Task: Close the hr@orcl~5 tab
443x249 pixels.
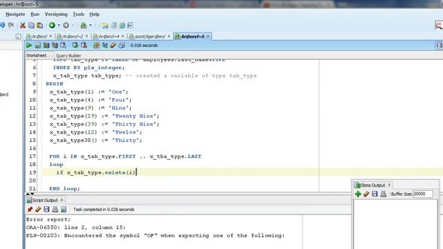Action: pos(208,36)
